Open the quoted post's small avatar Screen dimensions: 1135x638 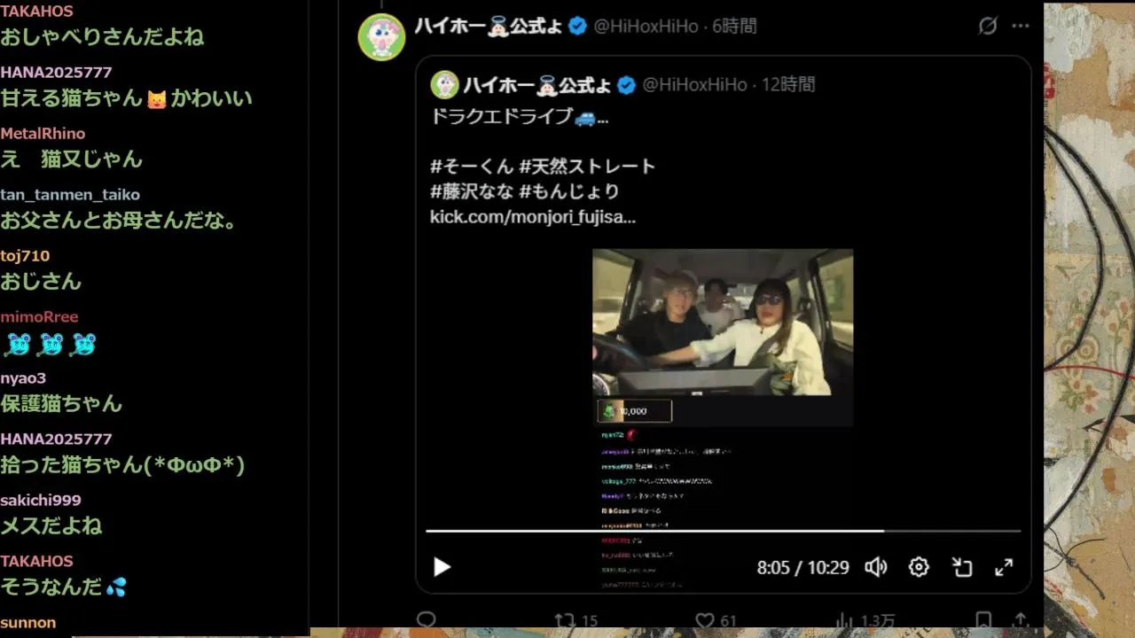[x=444, y=85]
